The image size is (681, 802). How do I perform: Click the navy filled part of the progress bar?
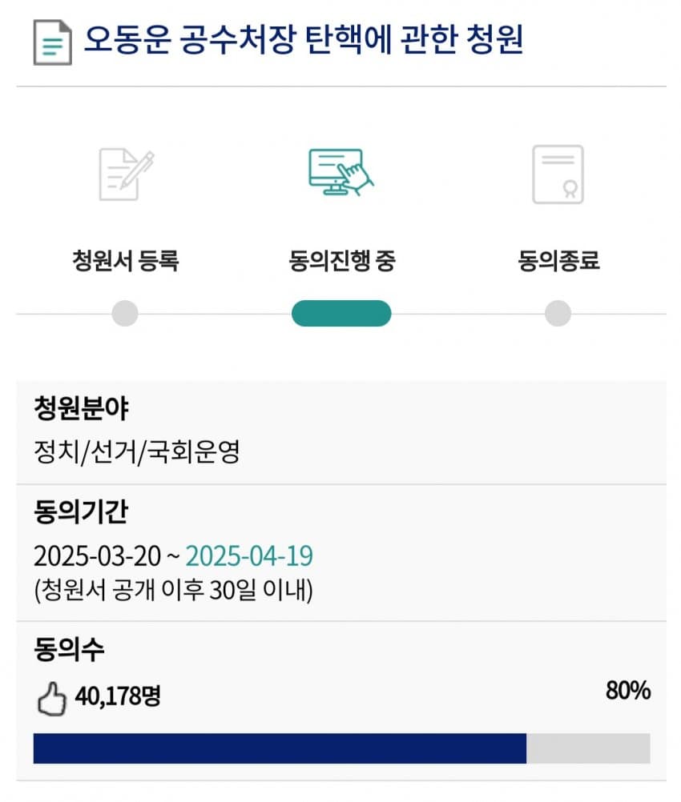coord(280,748)
